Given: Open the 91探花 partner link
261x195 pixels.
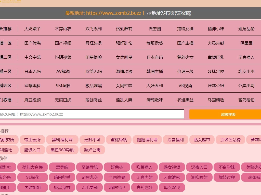Looking at the screenshot, I should [x=32, y=177].
